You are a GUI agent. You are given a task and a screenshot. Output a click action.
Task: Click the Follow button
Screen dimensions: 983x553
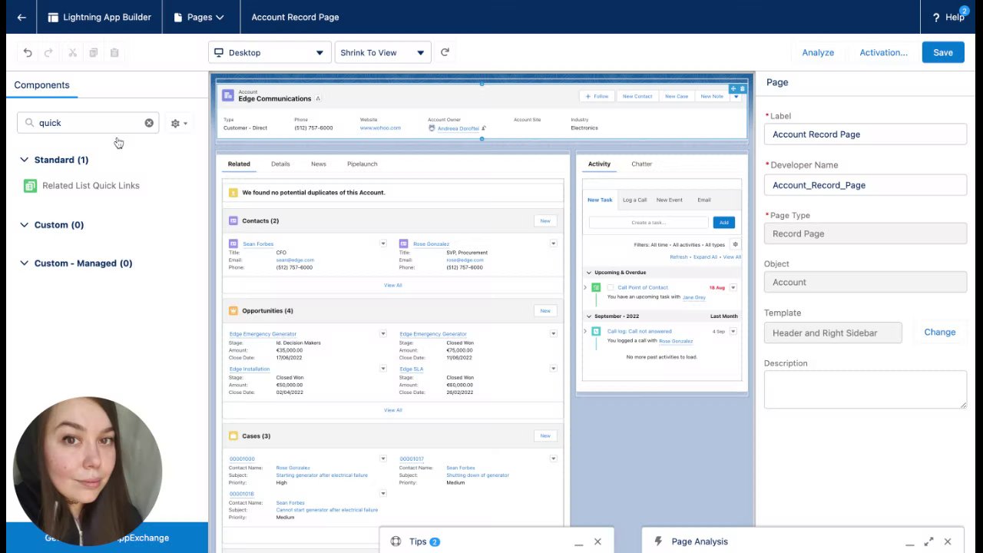click(x=597, y=96)
